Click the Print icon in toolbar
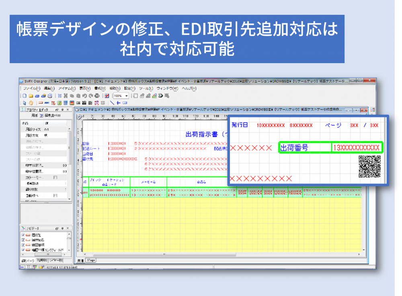 pyautogui.click(x=97, y=96)
